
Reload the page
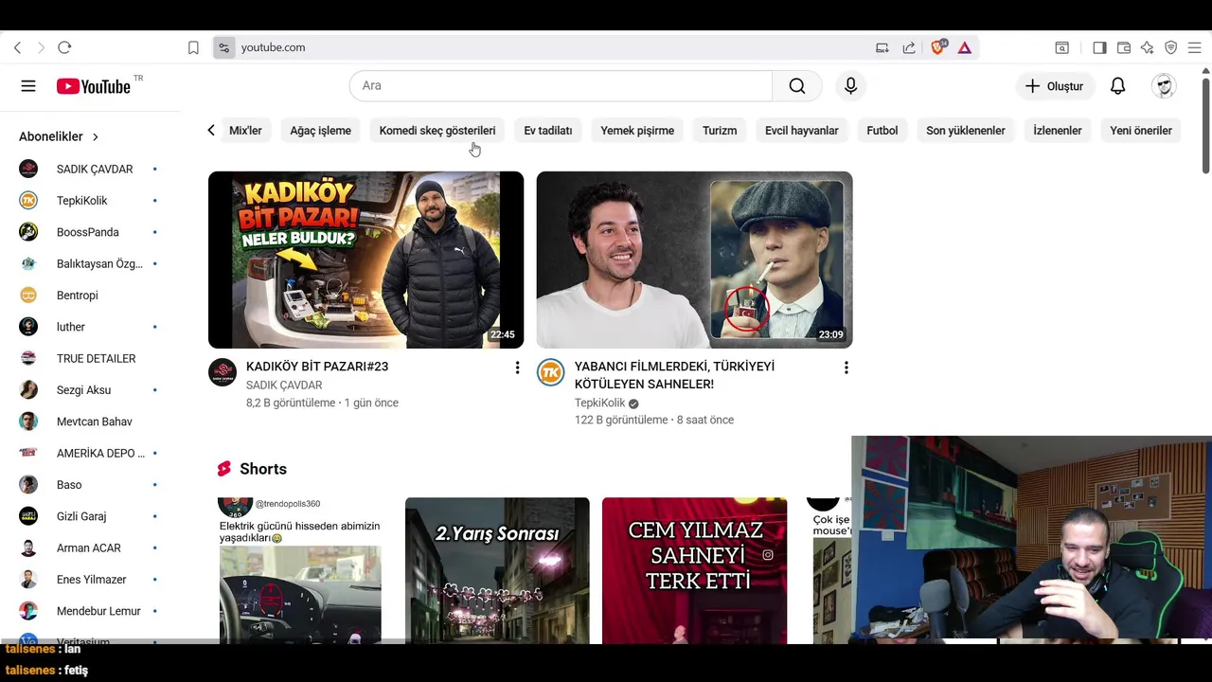[x=64, y=47]
